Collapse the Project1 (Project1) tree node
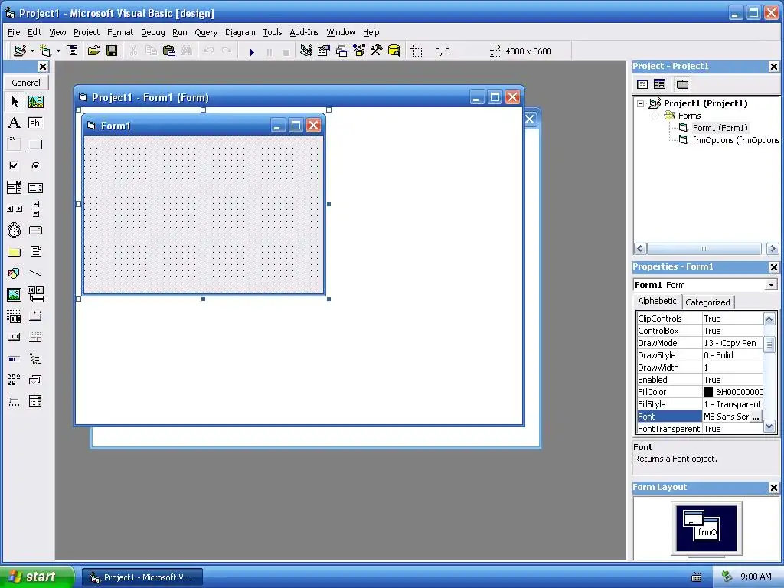Viewport: 784px width, 588px height. 641,103
